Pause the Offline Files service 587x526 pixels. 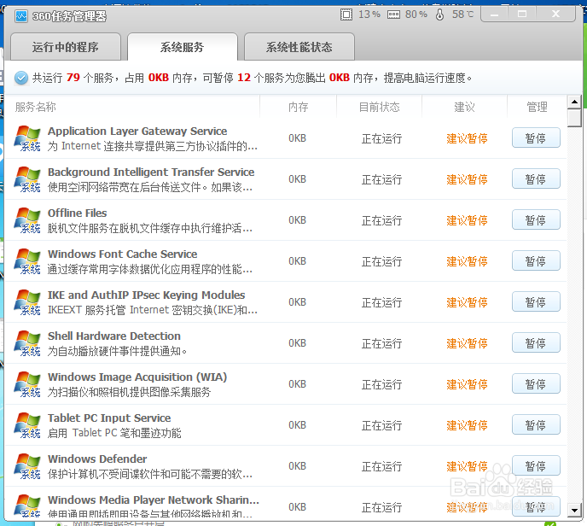coord(536,220)
